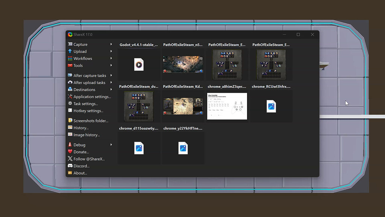The height and width of the screenshot is (217, 385).
Task: Click the chrome_y22YkHfTne file name
Action: [x=183, y=128]
